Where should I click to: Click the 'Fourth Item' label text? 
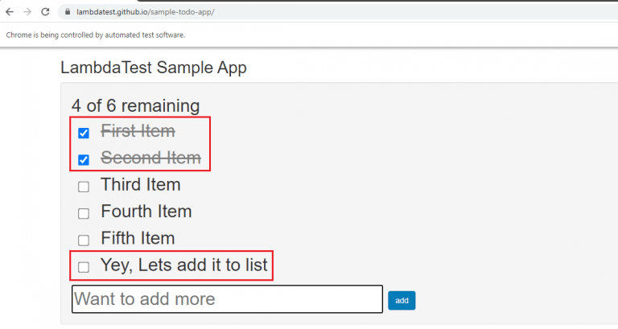tap(146, 212)
